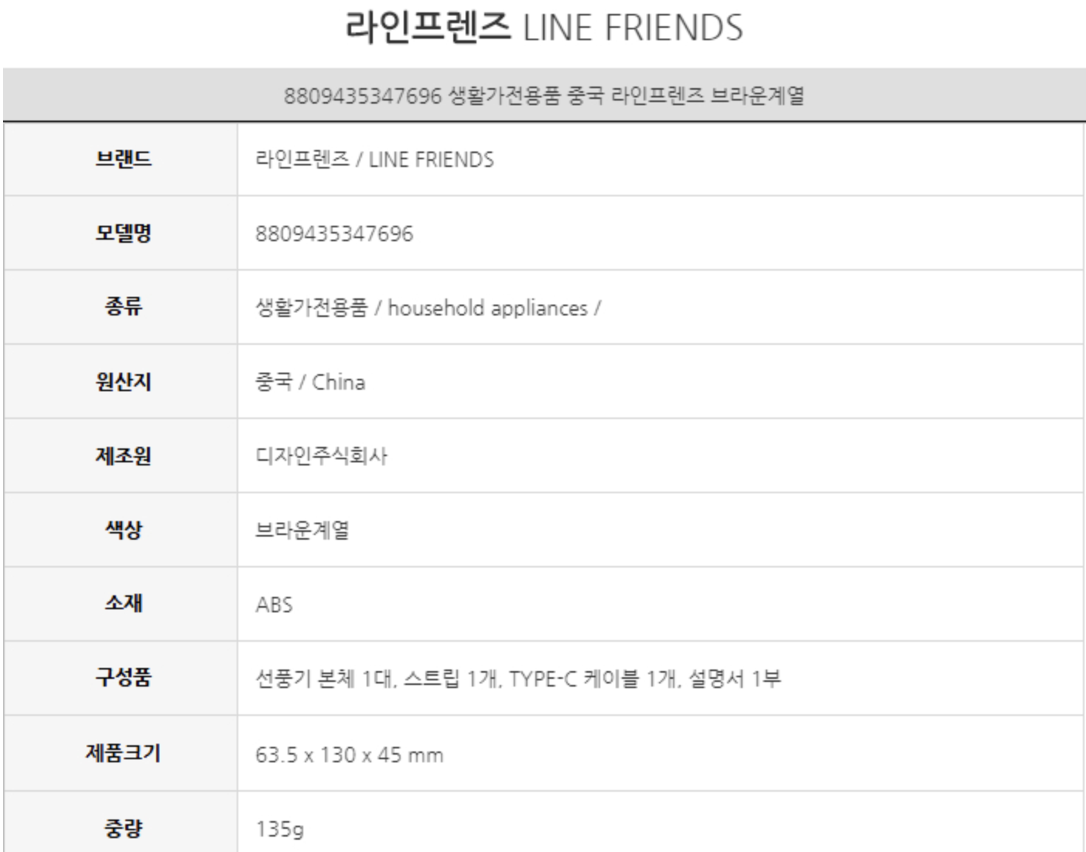
Task: Click the gray product summary header row
Action: click(543, 96)
